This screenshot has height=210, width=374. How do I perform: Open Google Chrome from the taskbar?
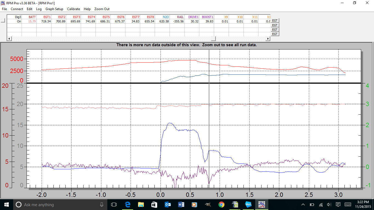click(221, 204)
